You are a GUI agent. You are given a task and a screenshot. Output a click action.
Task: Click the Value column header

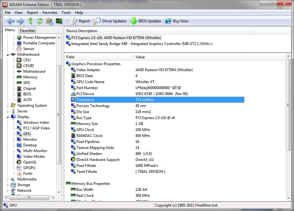189,57
